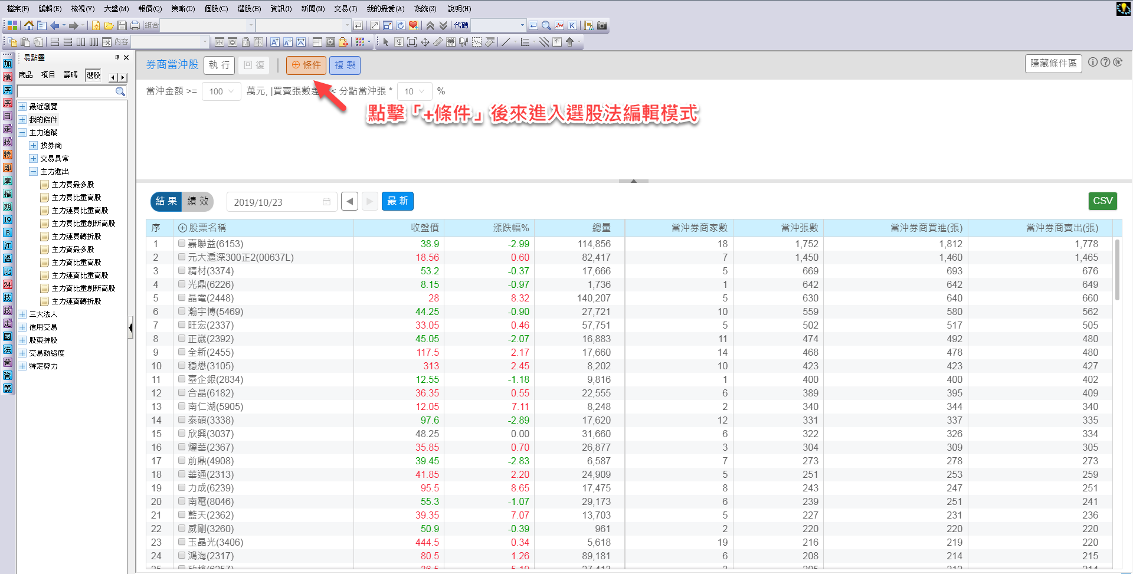Click the printer icon
The width and height of the screenshot is (1133, 574).
(x=135, y=25)
